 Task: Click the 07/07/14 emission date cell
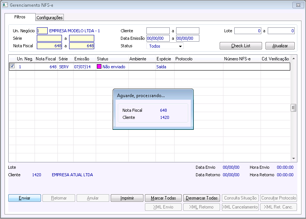pyautogui.click(x=82, y=67)
